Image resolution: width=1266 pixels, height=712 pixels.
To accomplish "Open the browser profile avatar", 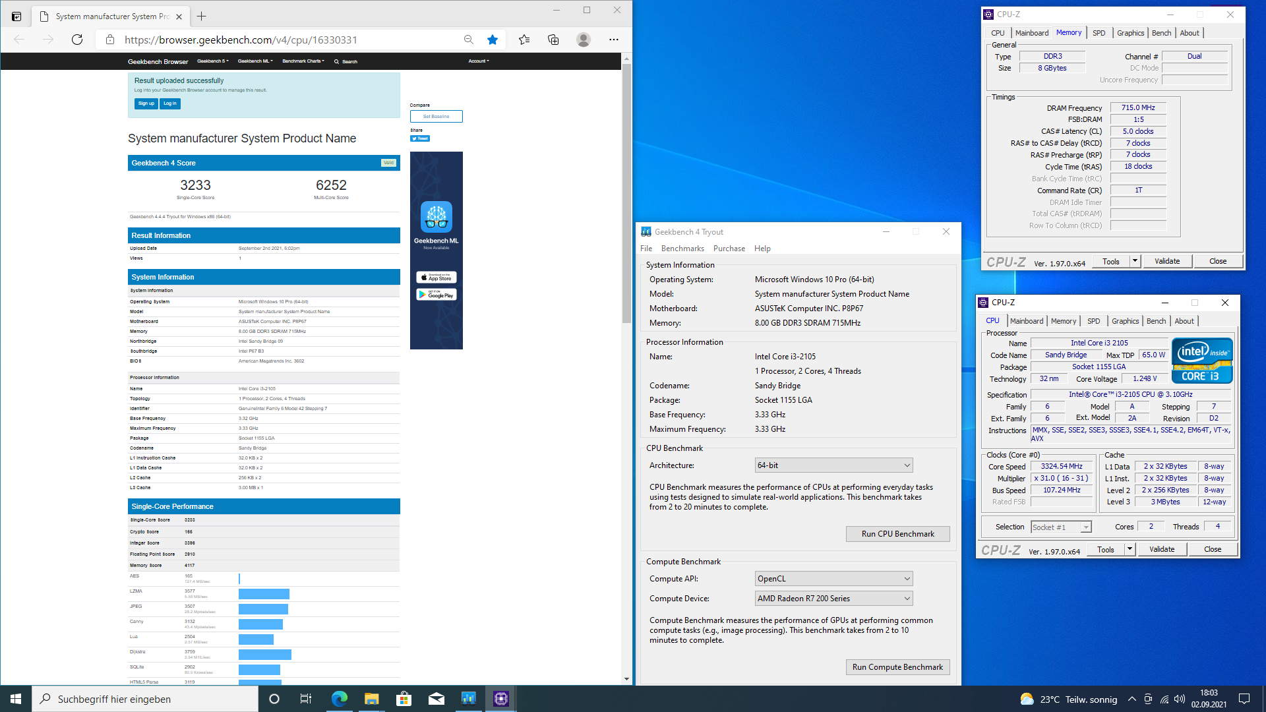I will pyautogui.click(x=584, y=40).
